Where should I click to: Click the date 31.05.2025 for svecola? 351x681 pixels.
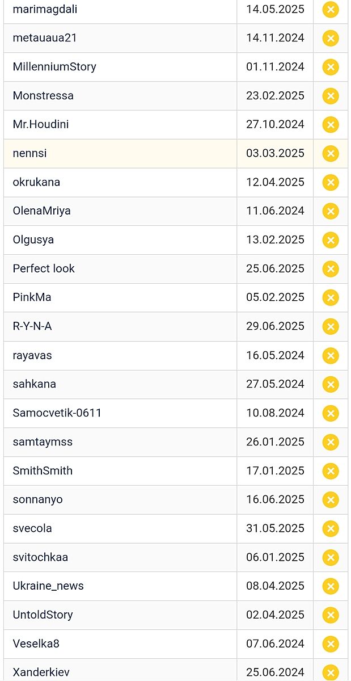coord(275,528)
